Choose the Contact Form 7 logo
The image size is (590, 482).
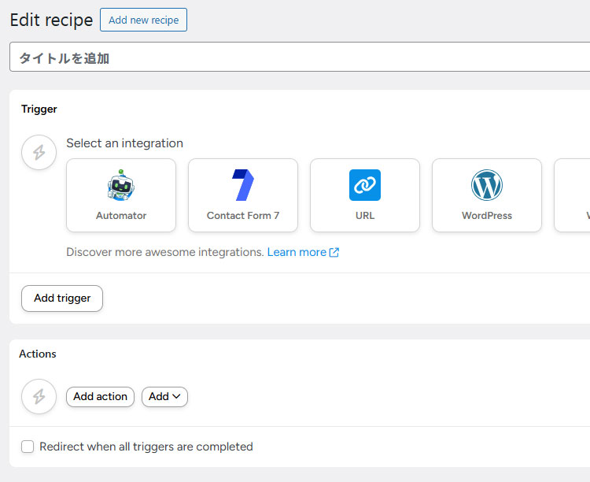point(243,185)
